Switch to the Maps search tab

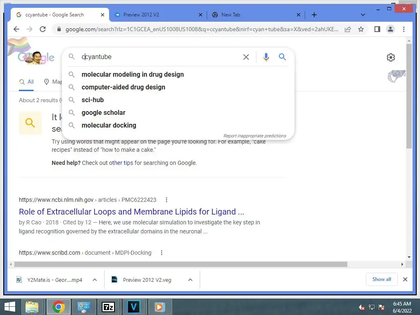53,82
